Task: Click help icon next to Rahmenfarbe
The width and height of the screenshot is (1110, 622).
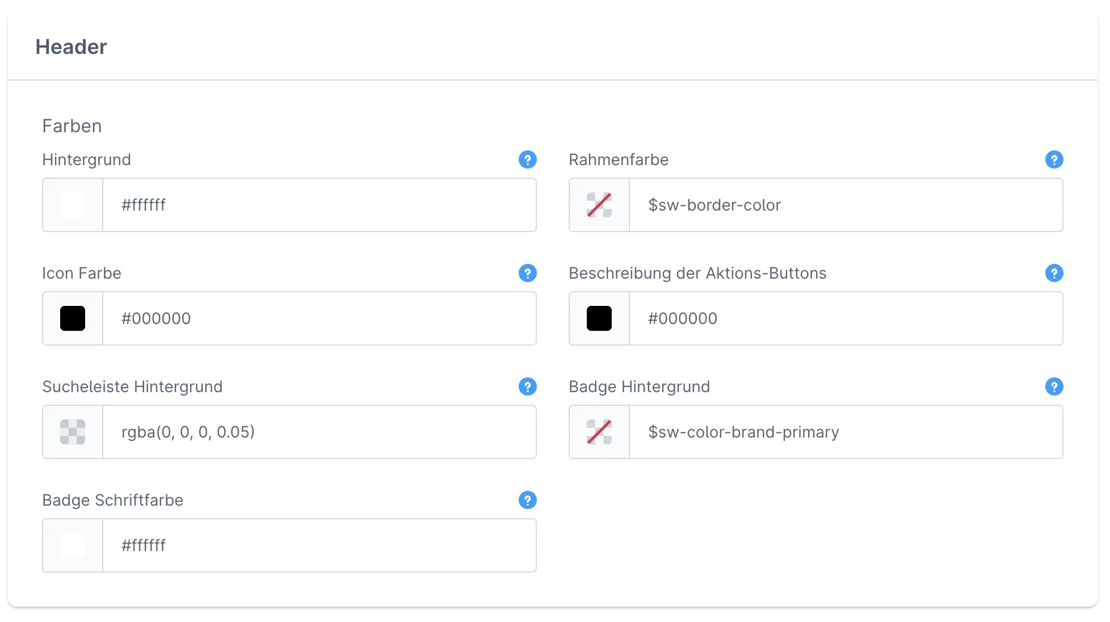Action: click(1054, 159)
